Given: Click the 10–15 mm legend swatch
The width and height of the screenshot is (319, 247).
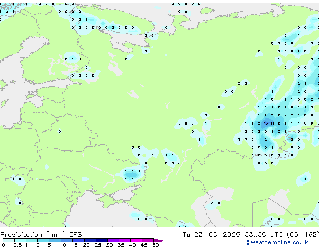Looking at the screenshot, I should tap(66, 240).
